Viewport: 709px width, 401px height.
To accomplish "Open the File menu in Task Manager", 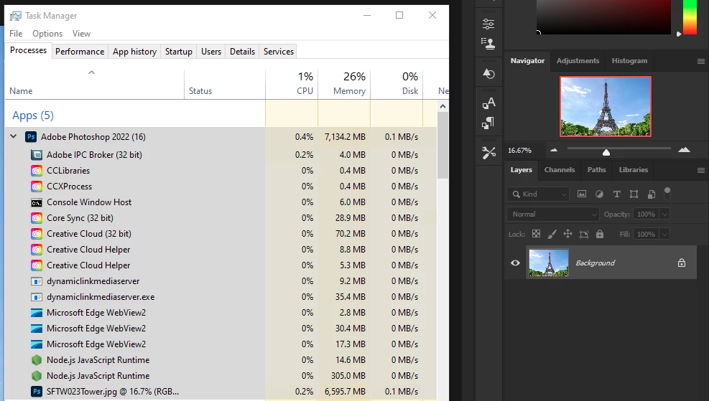I will tap(16, 34).
